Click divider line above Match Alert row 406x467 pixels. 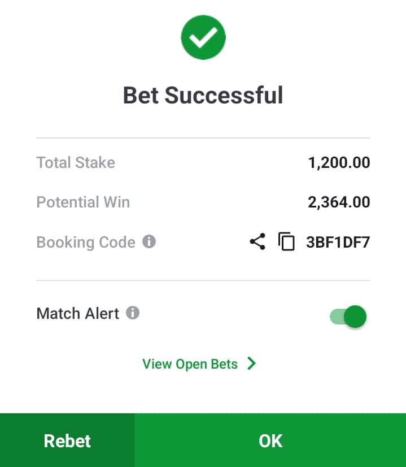[203, 280]
